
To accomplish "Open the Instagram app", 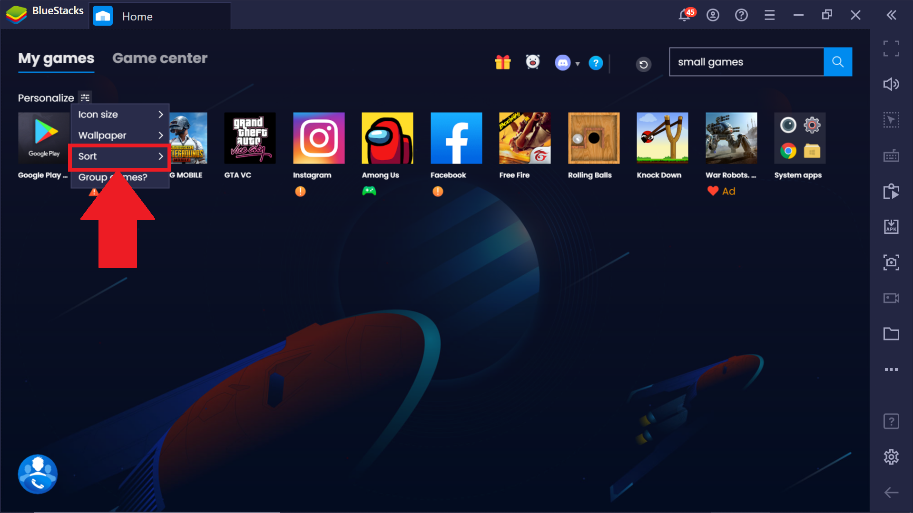I will pos(319,138).
